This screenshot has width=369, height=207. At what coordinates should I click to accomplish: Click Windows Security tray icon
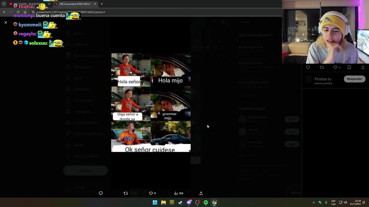320,202
